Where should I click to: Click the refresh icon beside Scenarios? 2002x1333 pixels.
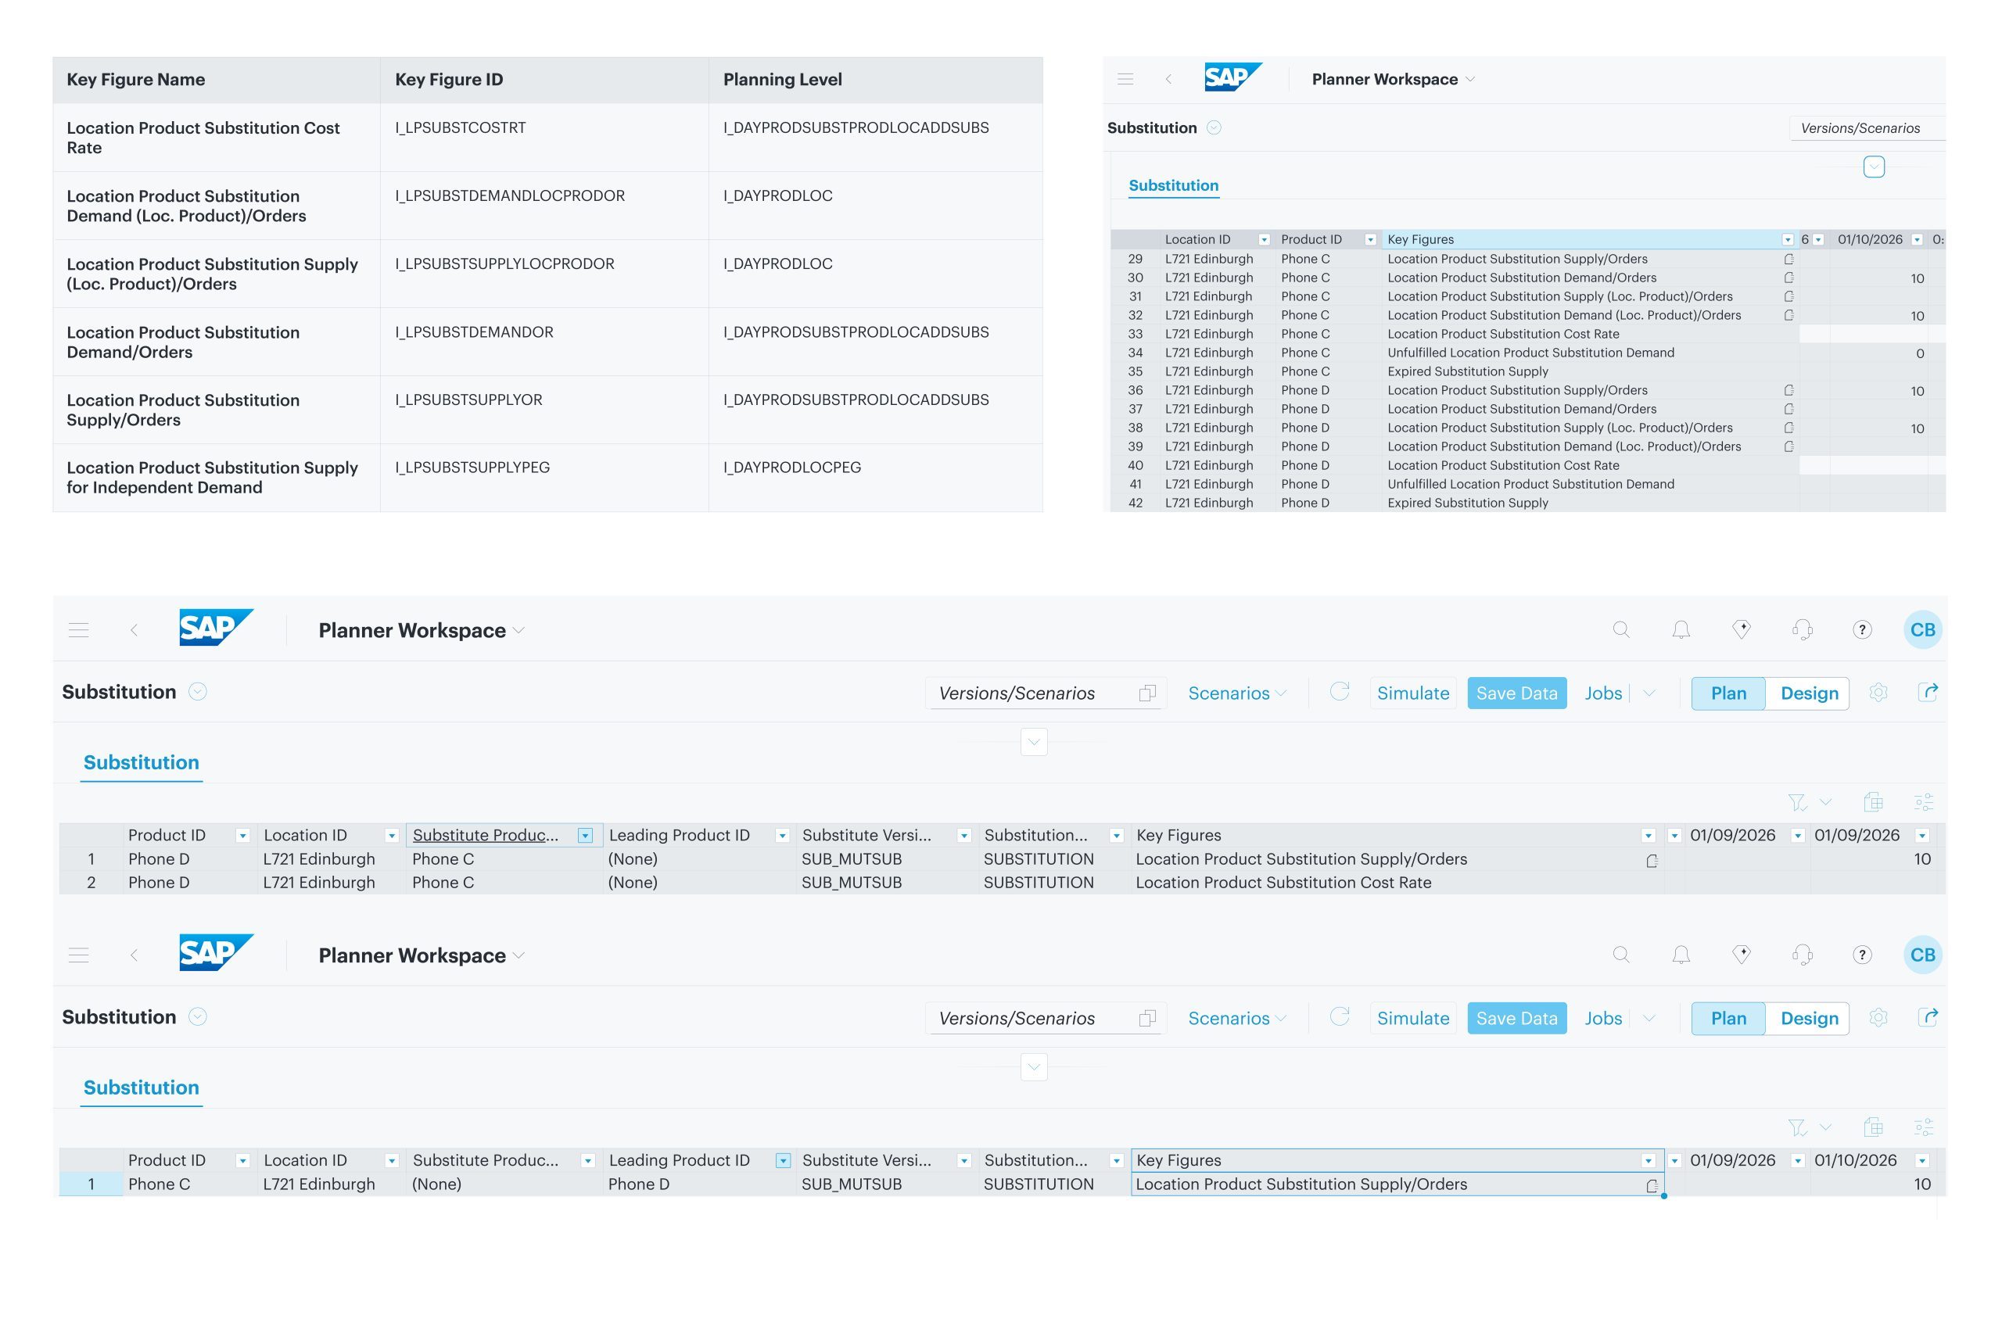tap(1339, 693)
